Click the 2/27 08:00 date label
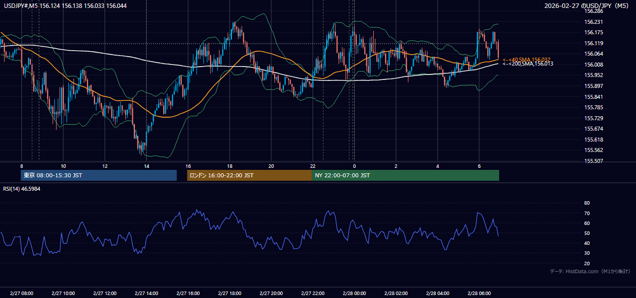 [21, 294]
